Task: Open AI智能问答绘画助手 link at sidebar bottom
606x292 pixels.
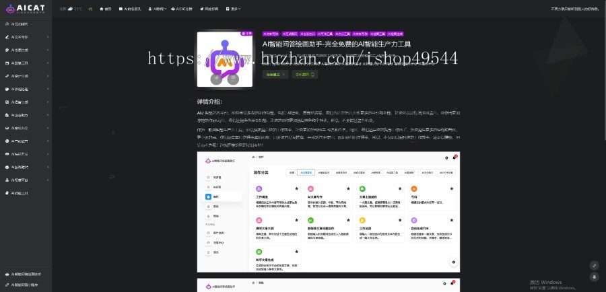Action: (x=27, y=275)
